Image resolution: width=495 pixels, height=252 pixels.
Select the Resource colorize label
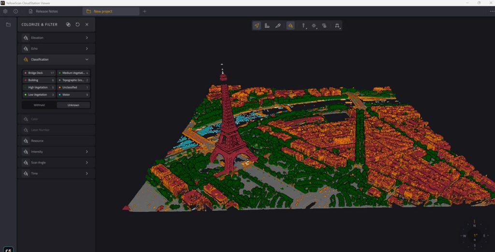tap(37, 141)
